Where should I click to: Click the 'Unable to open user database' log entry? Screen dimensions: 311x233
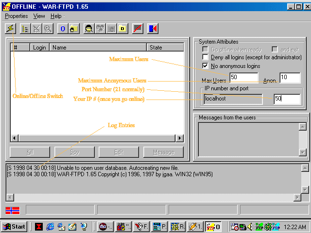[93, 168]
